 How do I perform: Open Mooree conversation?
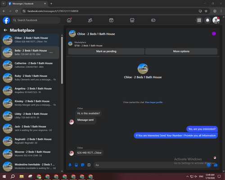[x=30, y=153]
